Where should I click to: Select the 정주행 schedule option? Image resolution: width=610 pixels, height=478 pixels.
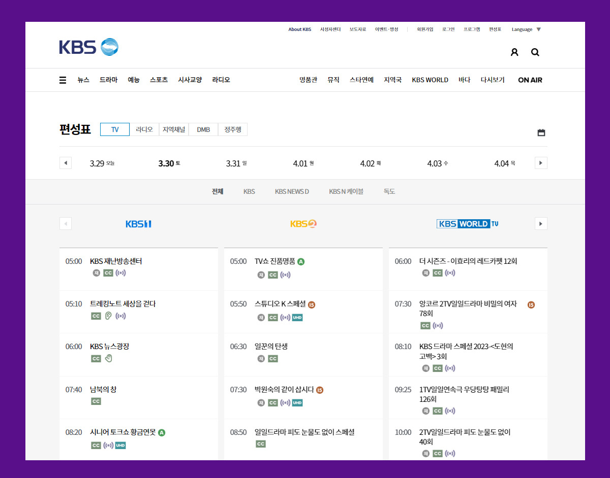click(232, 129)
